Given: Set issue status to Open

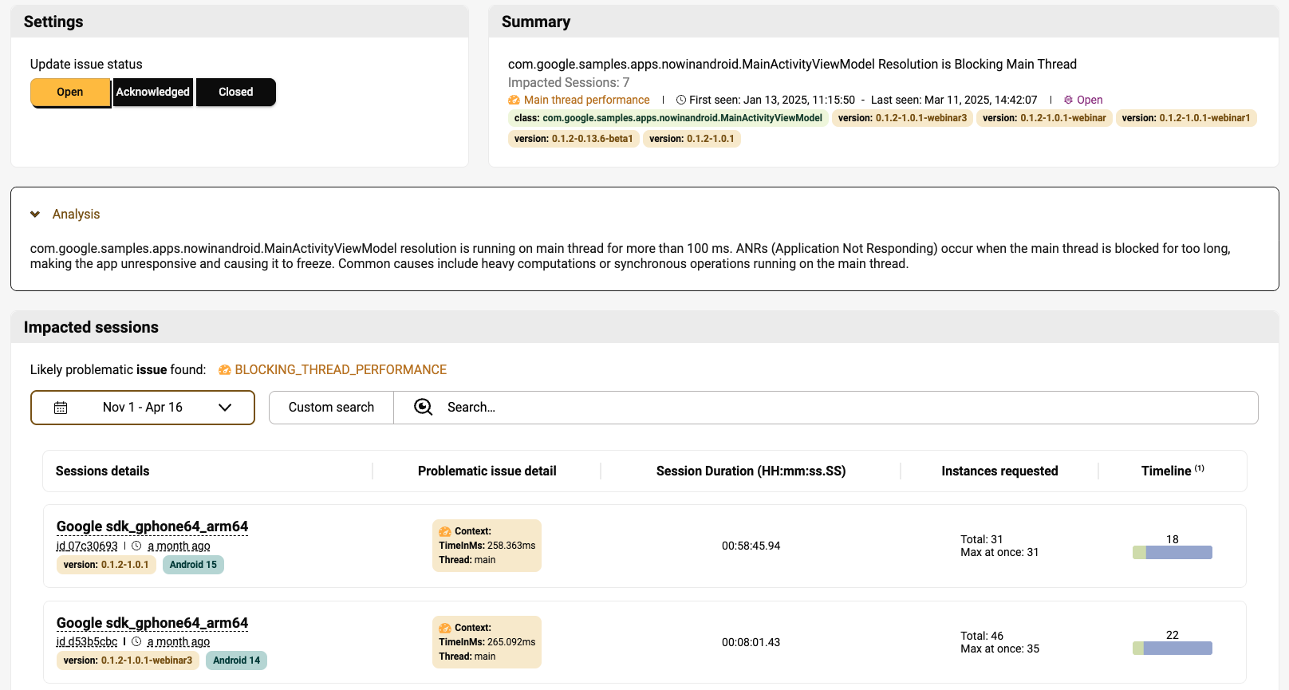Looking at the screenshot, I should (70, 93).
